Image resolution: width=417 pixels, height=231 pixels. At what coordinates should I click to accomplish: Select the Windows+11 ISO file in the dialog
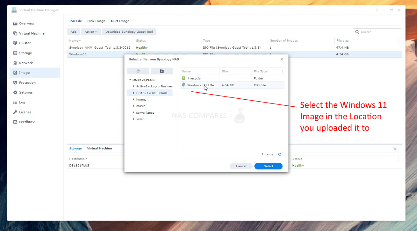[232, 85]
